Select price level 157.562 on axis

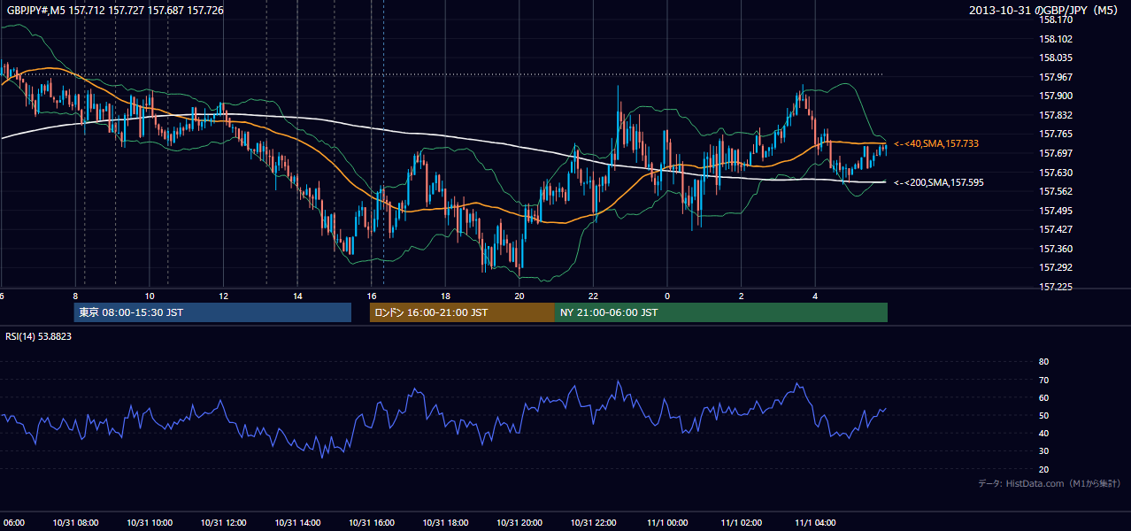[x=1055, y=191]
